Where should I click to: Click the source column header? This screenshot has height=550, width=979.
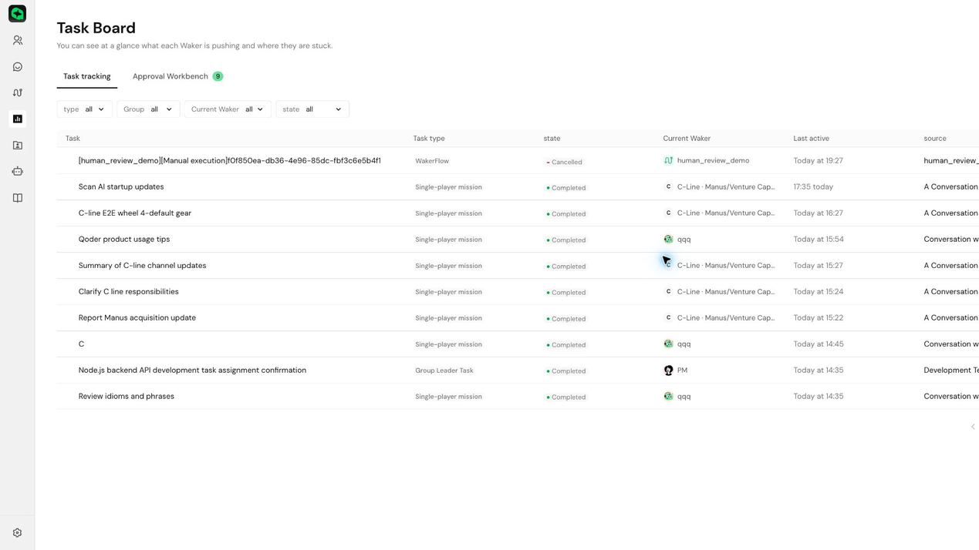[x=935, y=139]
